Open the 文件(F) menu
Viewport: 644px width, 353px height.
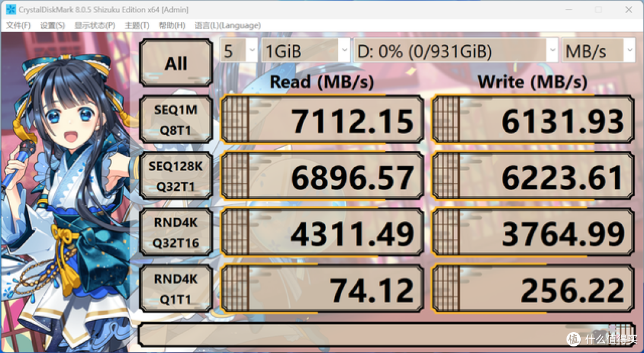click(18, 26)
